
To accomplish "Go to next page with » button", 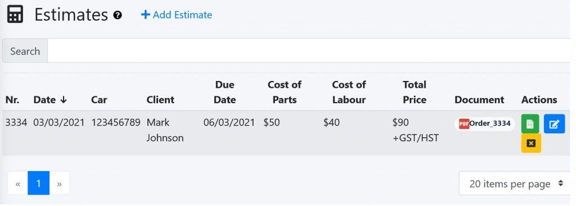I will click(x=60, y=183).
